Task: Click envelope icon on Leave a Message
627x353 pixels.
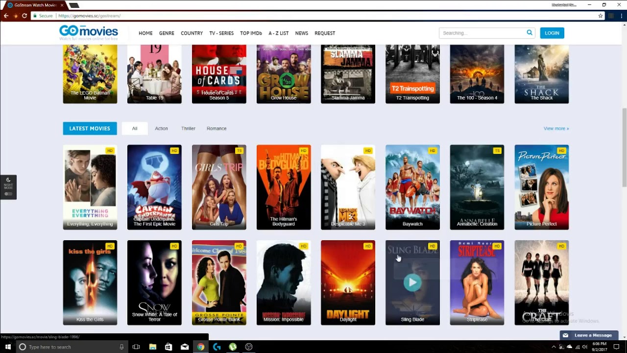Action: point(565,335)
